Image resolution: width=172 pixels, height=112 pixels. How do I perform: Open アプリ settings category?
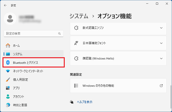(x=33, y=88)
